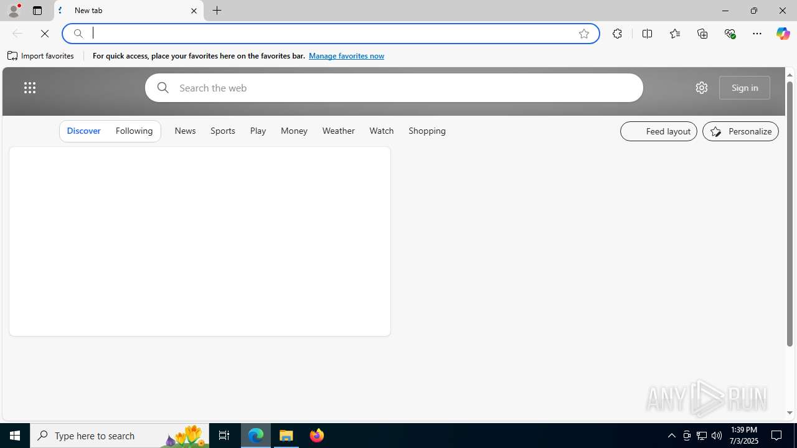
Task: Open Manage favorites now link
Action: 346,56
